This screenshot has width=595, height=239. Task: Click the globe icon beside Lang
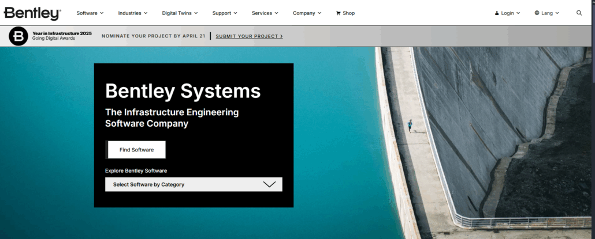coord(537,13)
